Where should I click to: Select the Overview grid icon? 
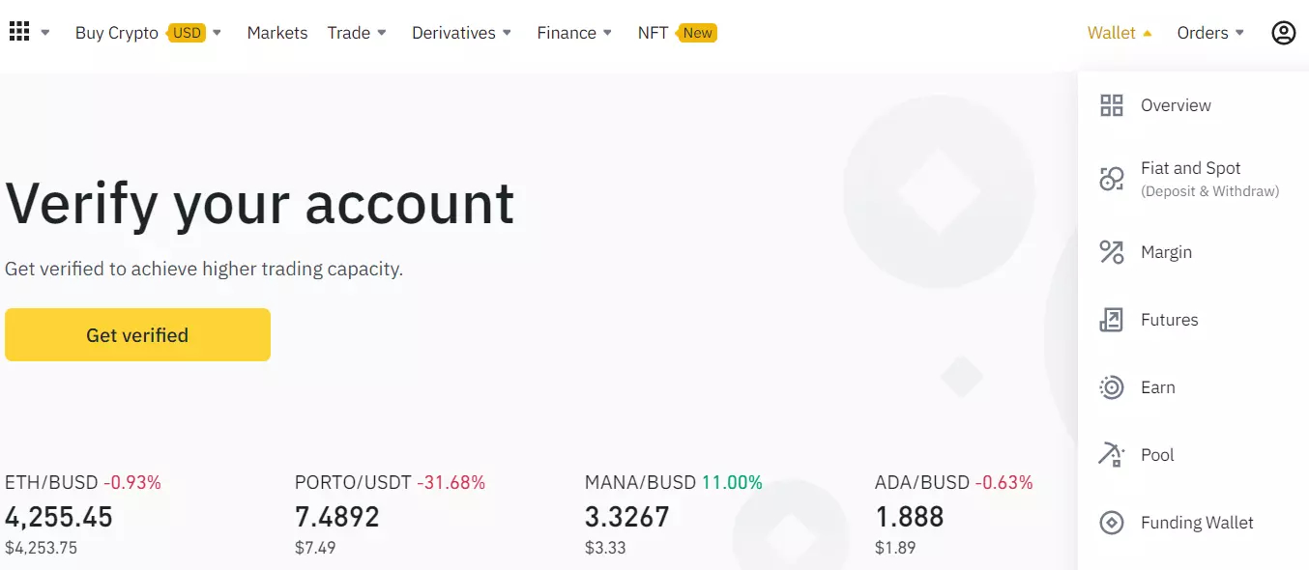pyautogui.click(x=1112, y=105)
